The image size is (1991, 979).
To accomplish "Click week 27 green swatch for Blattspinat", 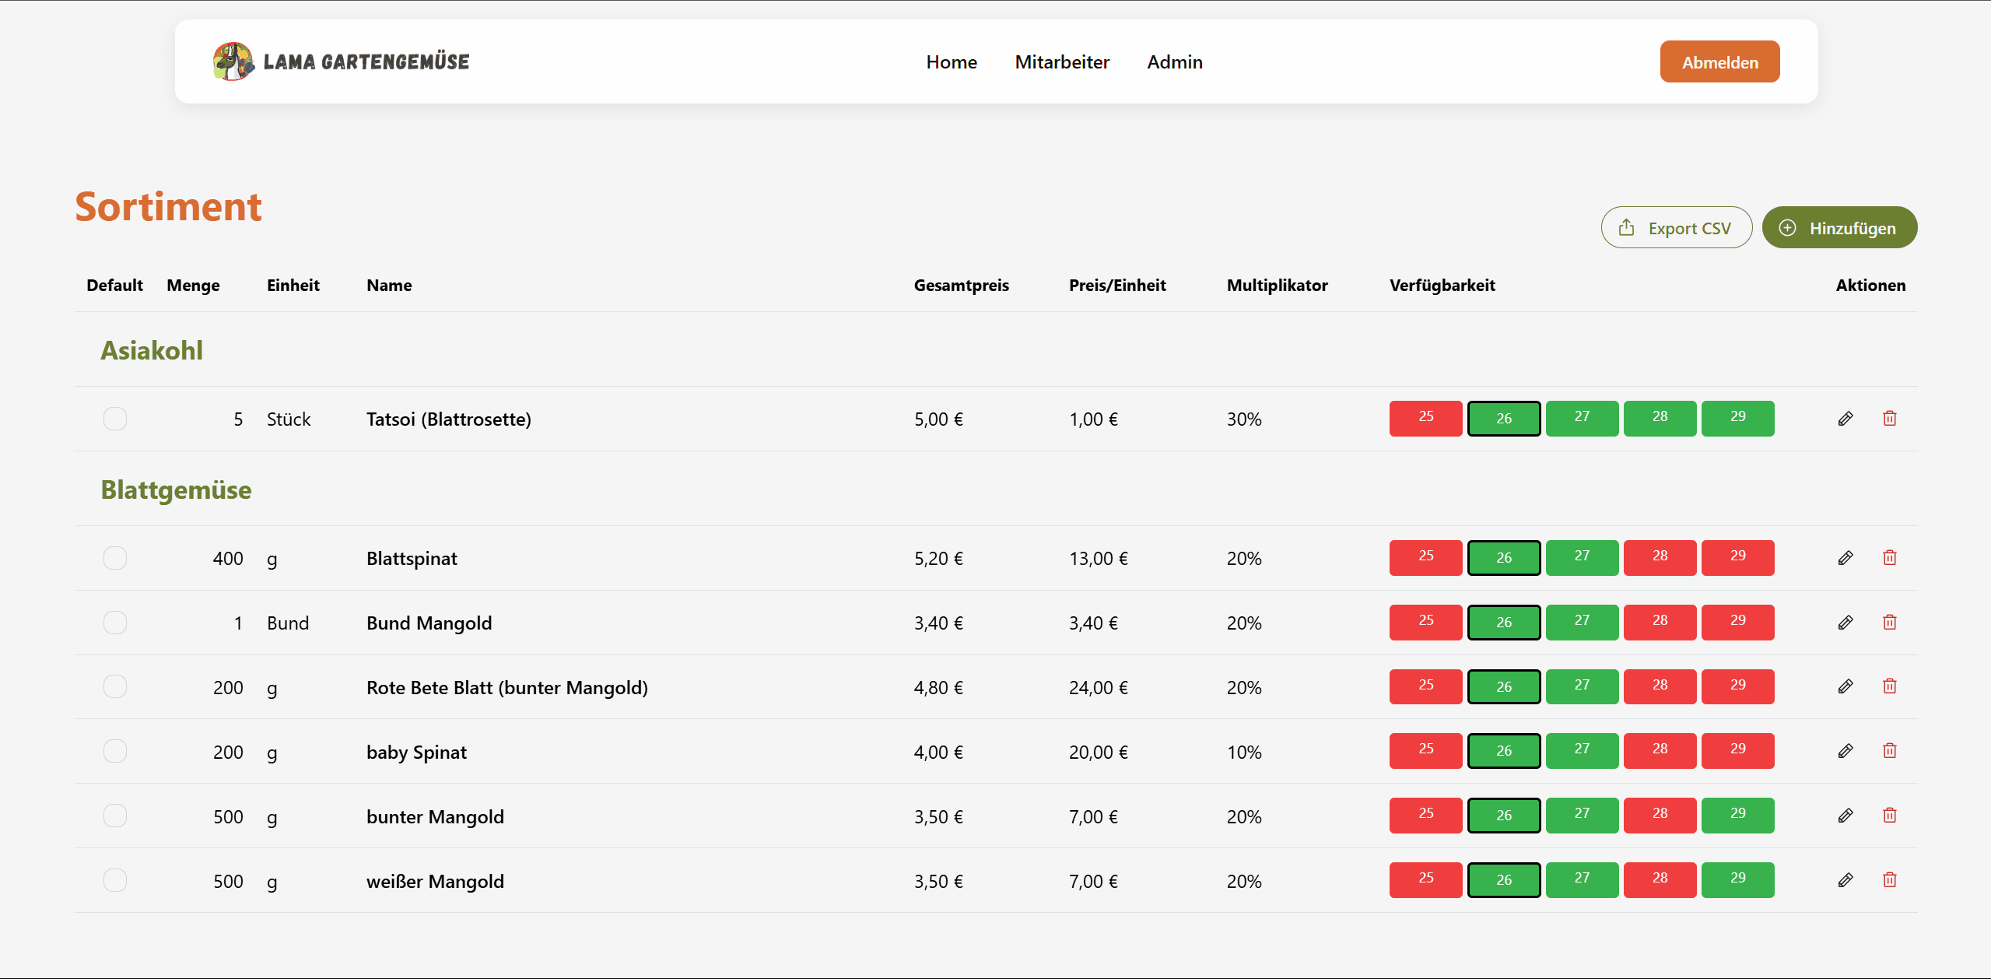I will coord(1582,557).
